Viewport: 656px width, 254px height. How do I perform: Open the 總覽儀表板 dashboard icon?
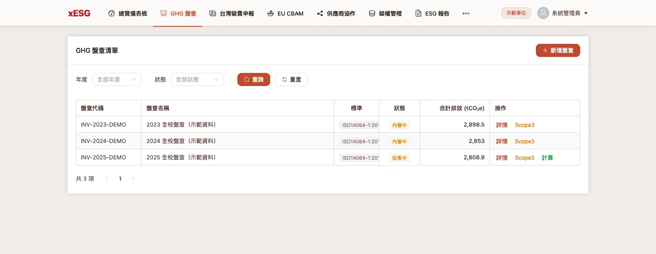pyautogui.click(x=112, y=14)
